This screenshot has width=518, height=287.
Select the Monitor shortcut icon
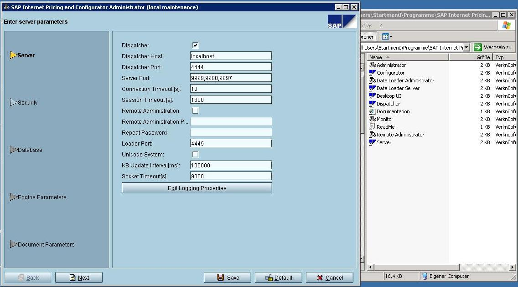372,119
